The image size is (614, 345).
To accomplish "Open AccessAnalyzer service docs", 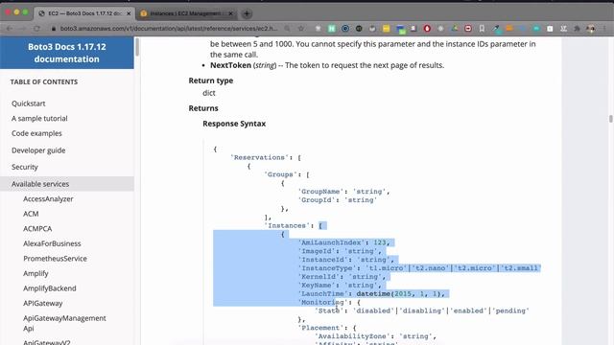I will [x=48, y=198].
